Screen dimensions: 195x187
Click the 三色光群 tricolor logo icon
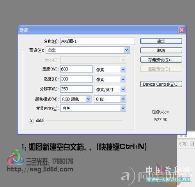click(16, 157)
